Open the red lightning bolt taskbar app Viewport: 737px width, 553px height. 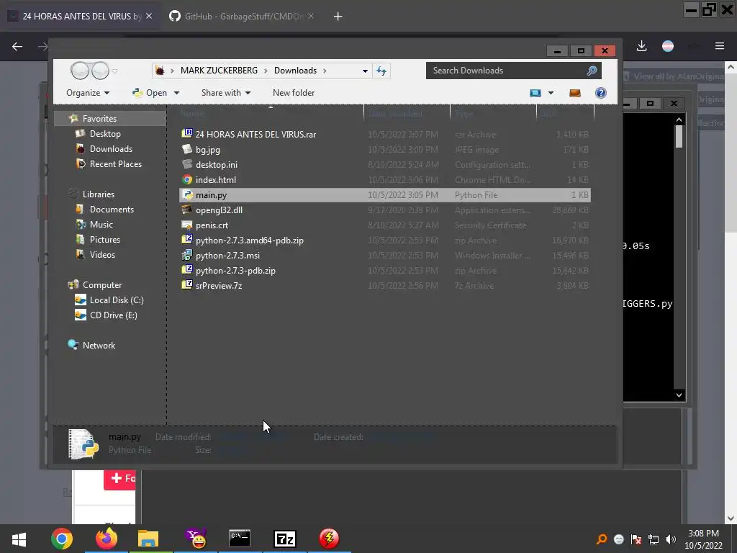tap(328, 539)
